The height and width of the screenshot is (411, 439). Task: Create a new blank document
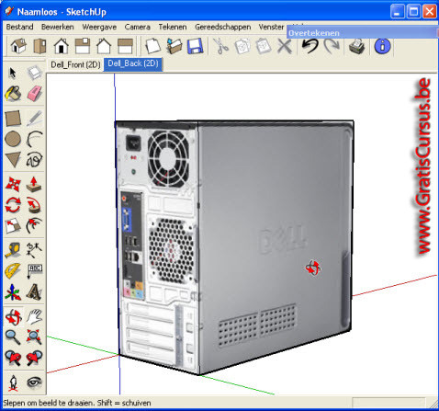(x=152, y=46)
